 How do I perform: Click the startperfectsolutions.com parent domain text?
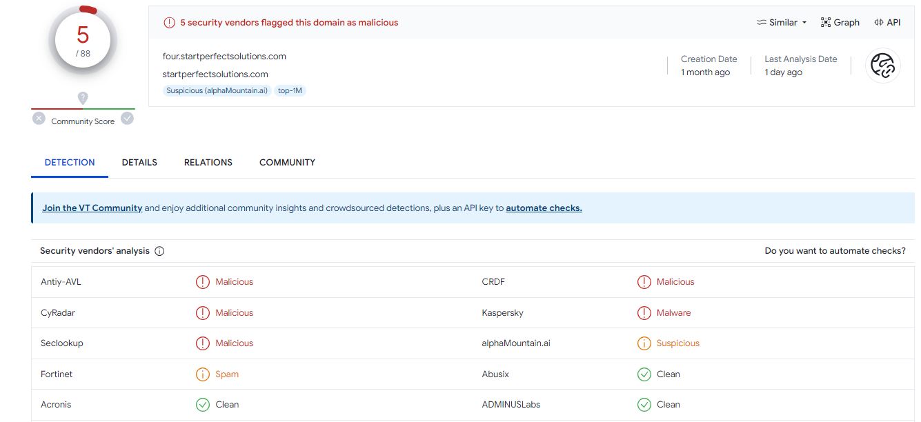point(215,74)
